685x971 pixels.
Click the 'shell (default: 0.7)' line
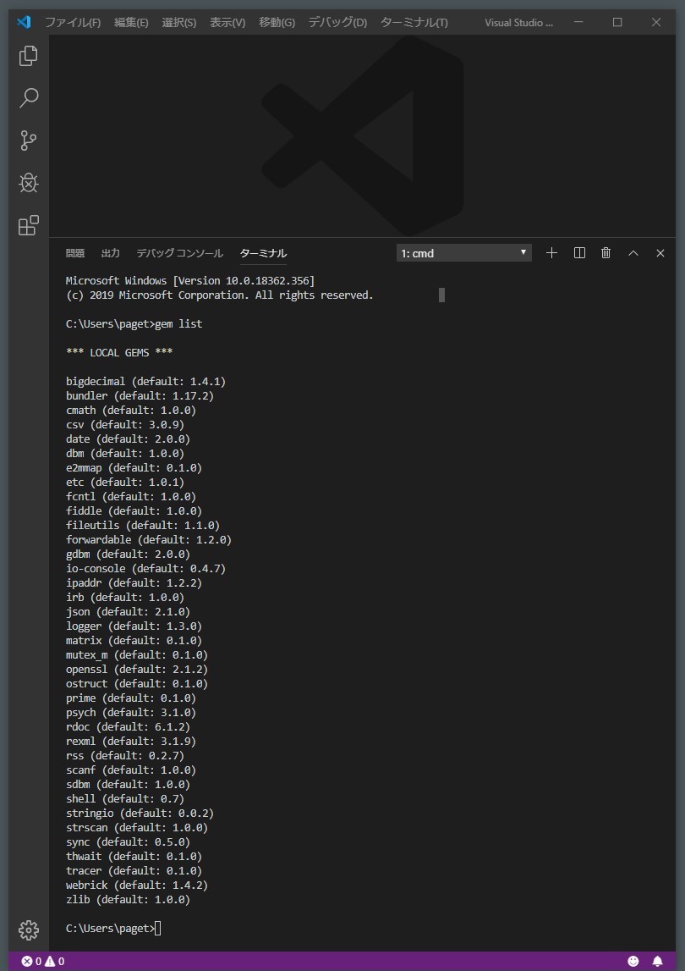pyautogui.click(x=125, y=798)
